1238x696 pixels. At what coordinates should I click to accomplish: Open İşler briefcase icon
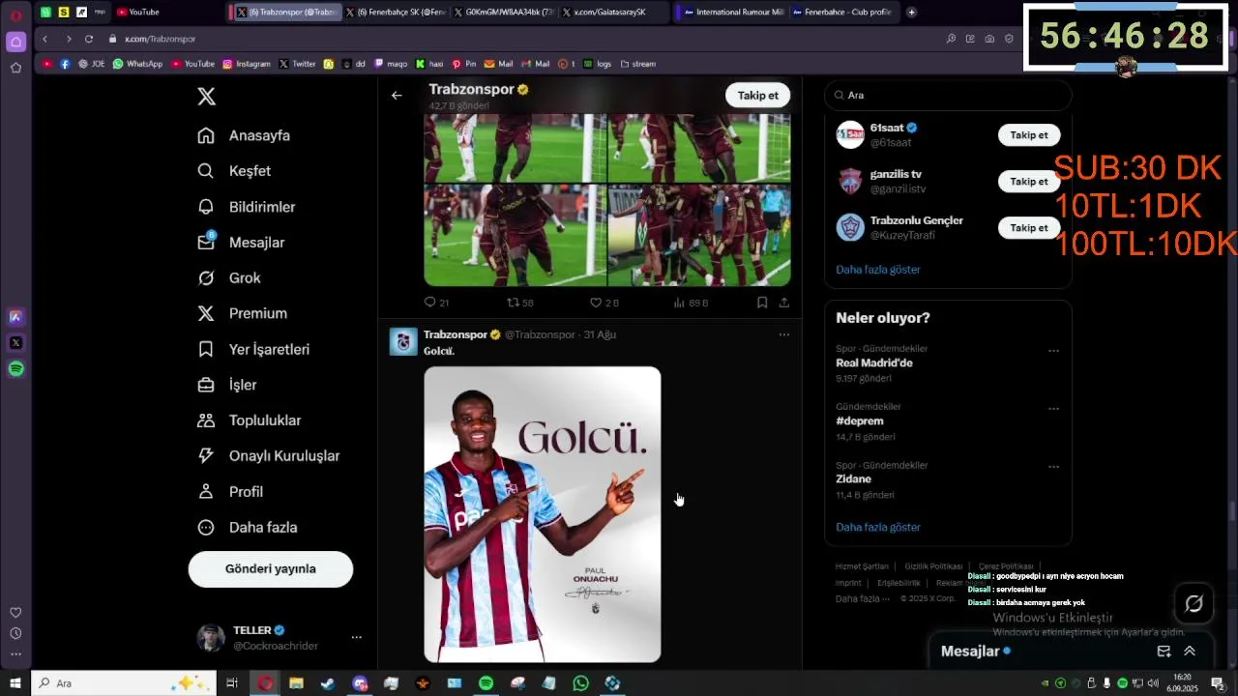[206, 385]
